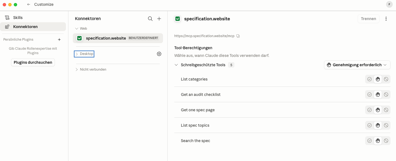Select the specification.website connector in the list
The height and width of the screenshot is (161, 396).
118,38
